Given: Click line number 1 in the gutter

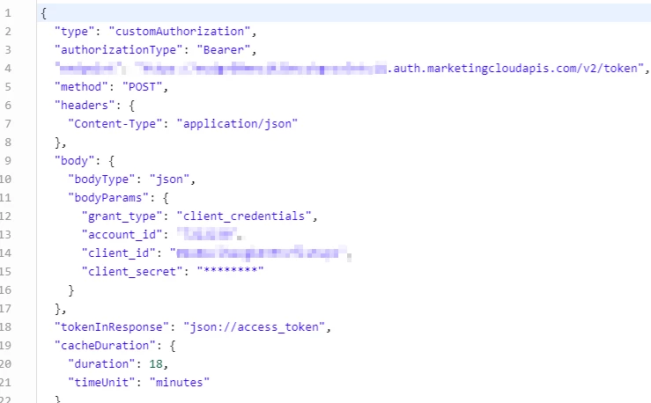Looking at the screenshot, I should 8,13.
